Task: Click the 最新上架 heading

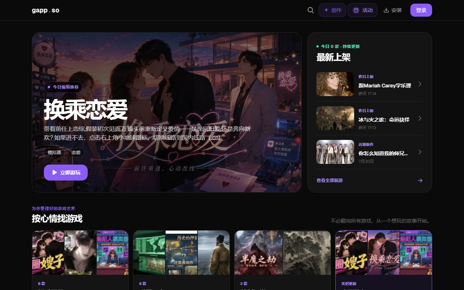Action: coord(333,57)
